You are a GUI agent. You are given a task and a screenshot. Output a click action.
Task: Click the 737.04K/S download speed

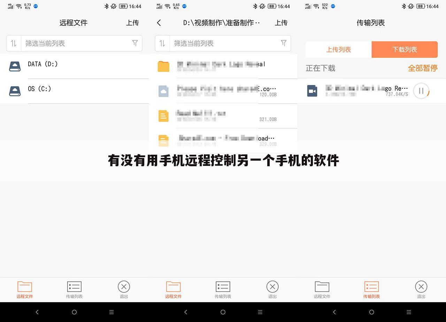point(397,94)
